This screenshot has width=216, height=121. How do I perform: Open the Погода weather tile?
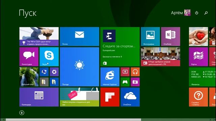[80, 67]
